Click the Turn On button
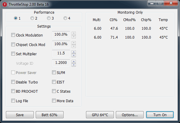This screenshot has width=180, height=123. coord(160,115)
